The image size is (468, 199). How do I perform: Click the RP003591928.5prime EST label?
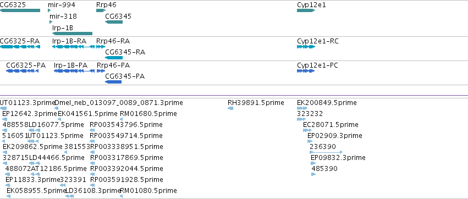point(126,180)
